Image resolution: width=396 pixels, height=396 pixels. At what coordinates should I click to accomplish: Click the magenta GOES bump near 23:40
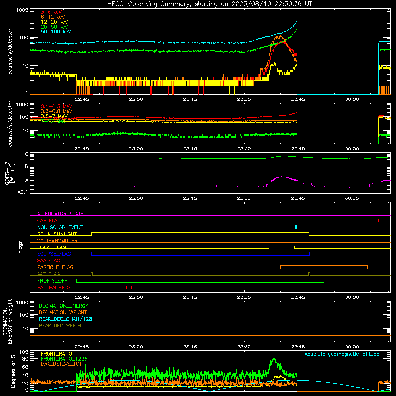tap(282, 177)
